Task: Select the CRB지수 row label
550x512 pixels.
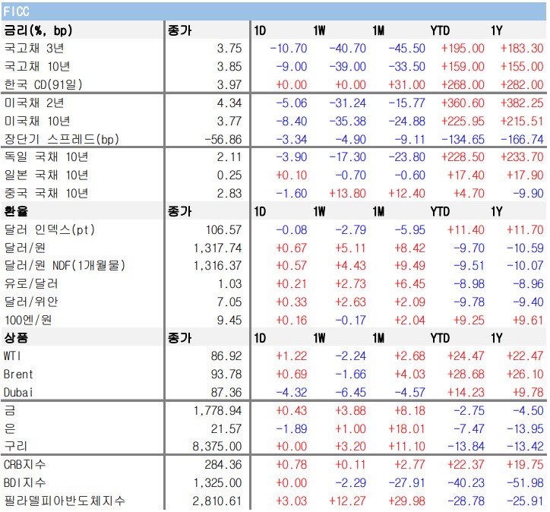Action: [24, 465]
